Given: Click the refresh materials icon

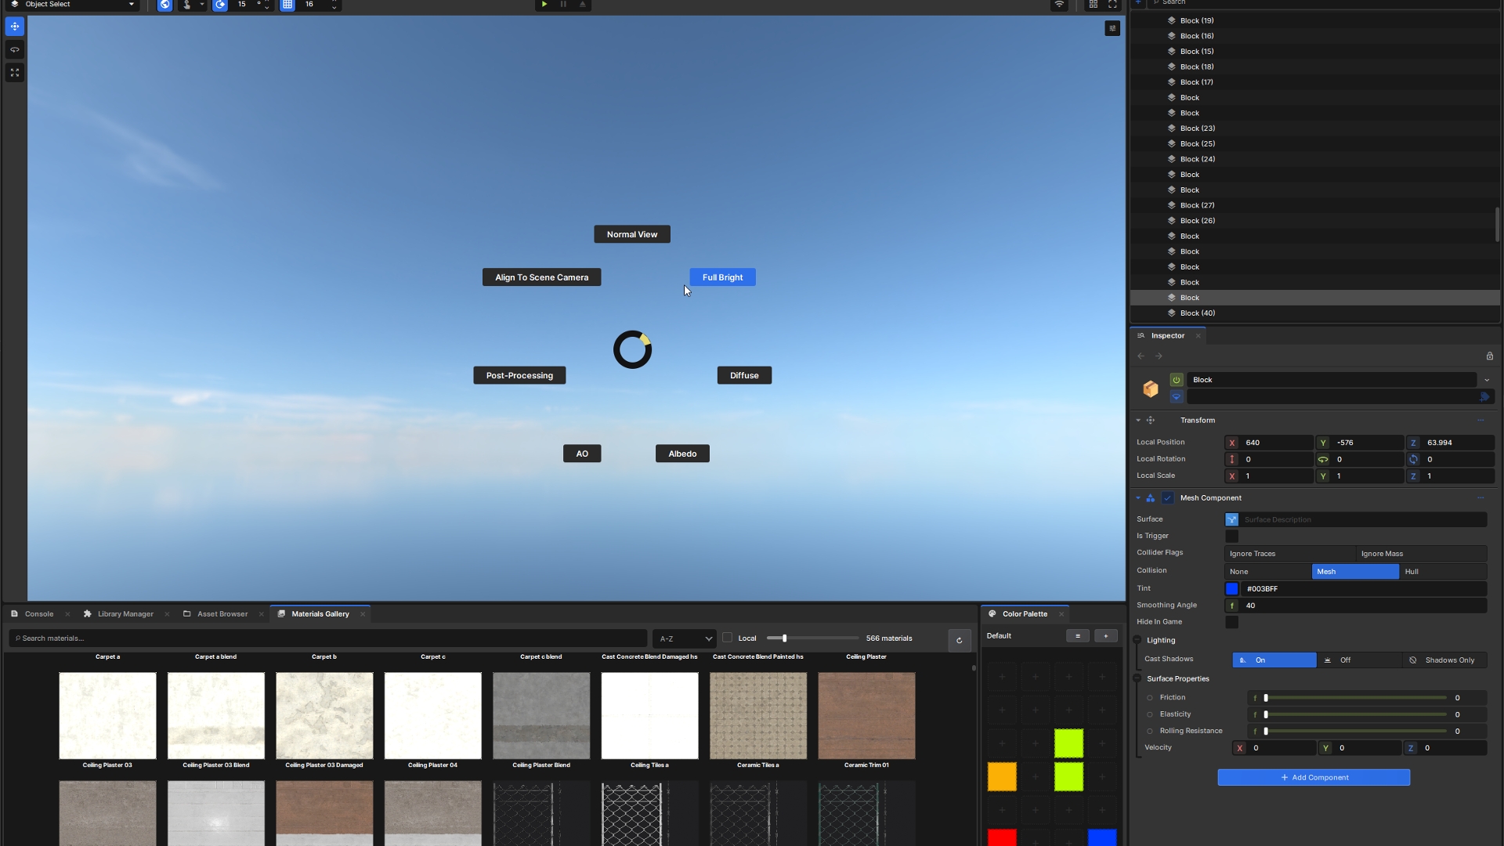Looking at the screenshot, I should pyautogui.click(x=959, y=640).
